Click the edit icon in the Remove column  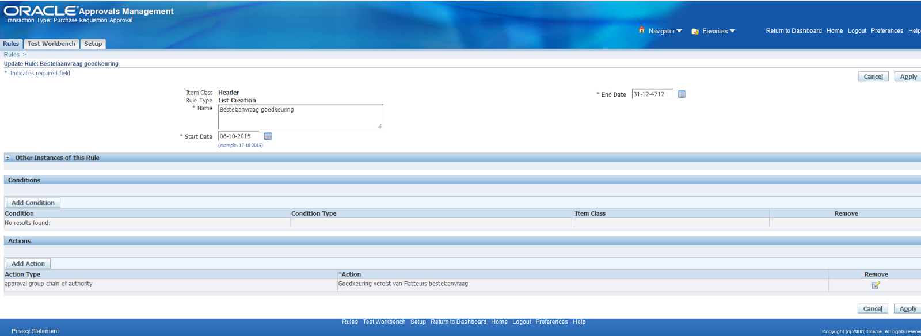pyautogui.click(x=876, y=285)
